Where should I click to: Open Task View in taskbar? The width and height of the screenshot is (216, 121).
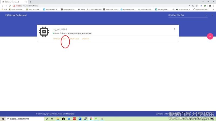pyautogui.click(x=52, y=119)
